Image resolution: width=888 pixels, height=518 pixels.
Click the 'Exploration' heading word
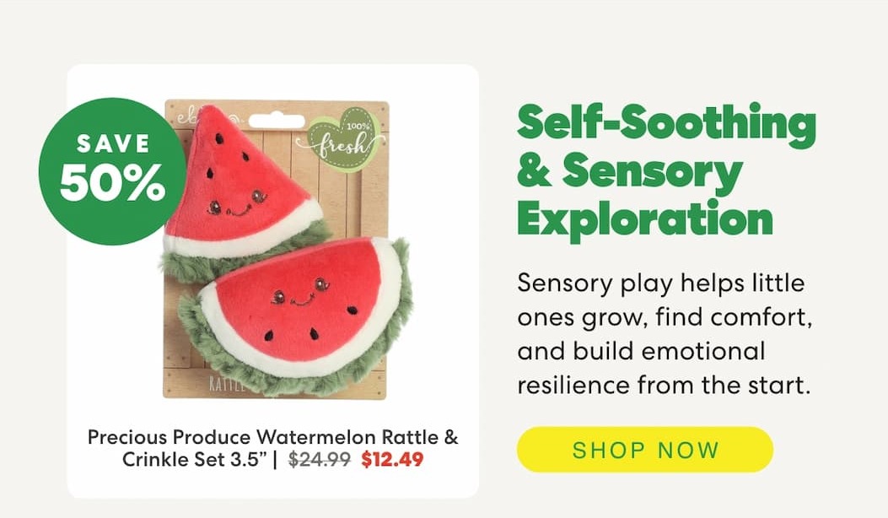(644, 217)
